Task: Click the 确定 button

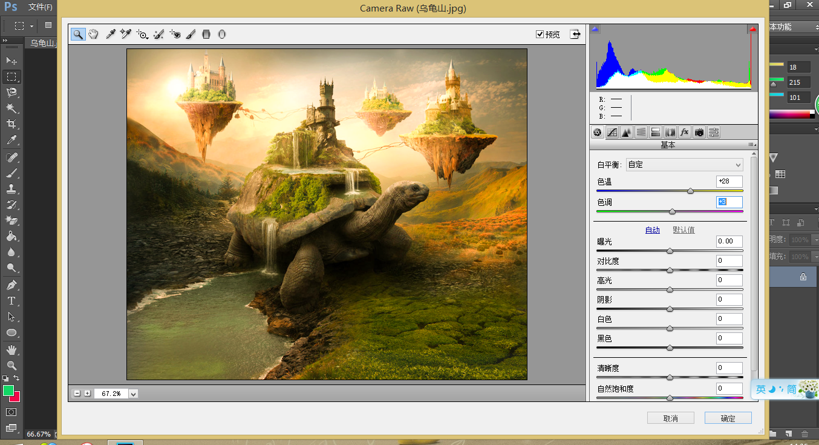Action: 728,418
